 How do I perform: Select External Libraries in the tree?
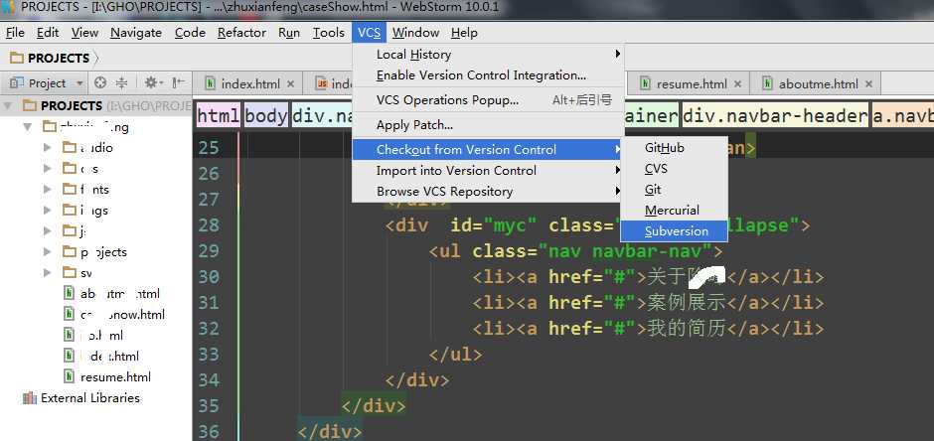[x=90, y=398]
